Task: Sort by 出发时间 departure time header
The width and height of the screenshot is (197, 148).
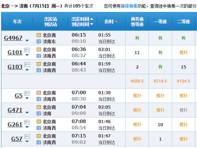Action: pos(82,19)
